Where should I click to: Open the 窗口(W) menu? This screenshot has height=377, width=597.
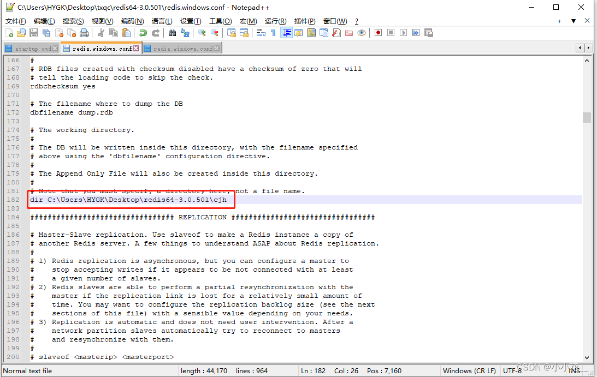pyautogui.click(x=335, y=21)
